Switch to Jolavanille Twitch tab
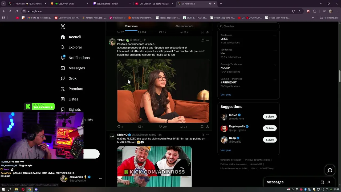The width and height of the screenshot is (341, 192). pyautogui.click(x=112, y=4)
